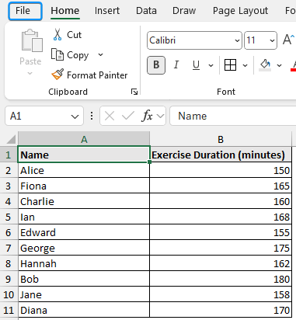The width and height of the screenshot is (296, 320).
Task: Click Increase Font Size icon
Action: point(289,40)
